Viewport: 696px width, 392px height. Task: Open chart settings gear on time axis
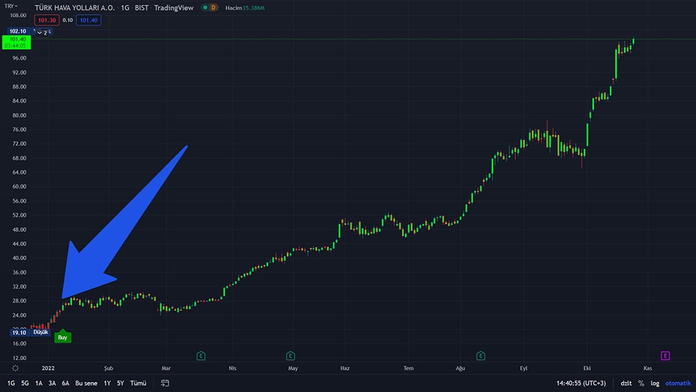point(15,368)
